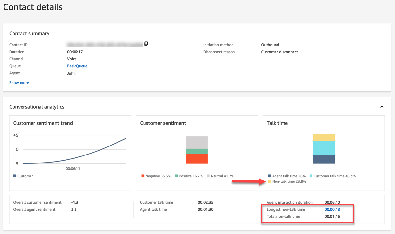The width and height of the screenshot is (395, 234).
Task: Click the 00:06:11 time label on chart
Action: point(73,168)
